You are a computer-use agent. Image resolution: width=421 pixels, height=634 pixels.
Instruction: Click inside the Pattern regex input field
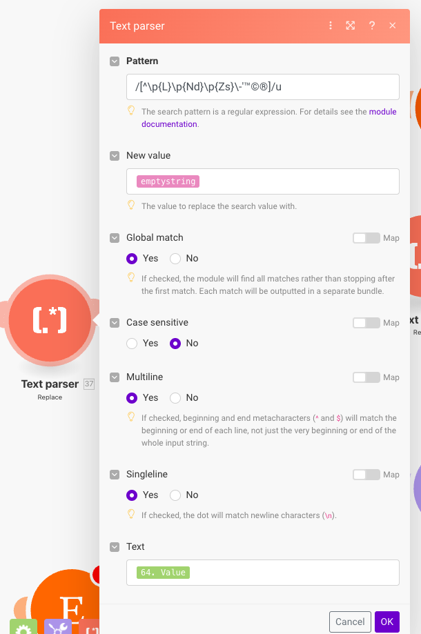click(x=263, y=87)
